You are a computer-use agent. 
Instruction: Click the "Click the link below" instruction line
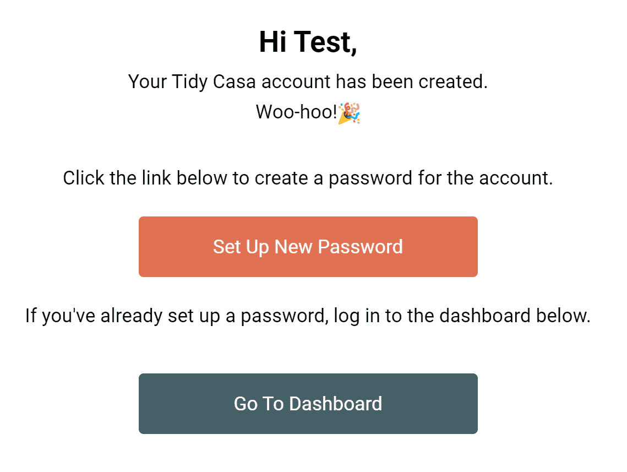[x=308, y=178]
